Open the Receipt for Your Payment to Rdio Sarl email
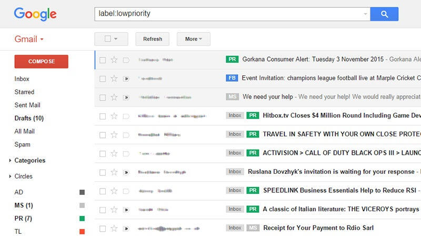Screen dimensions: 421x237 coord(318,228)
